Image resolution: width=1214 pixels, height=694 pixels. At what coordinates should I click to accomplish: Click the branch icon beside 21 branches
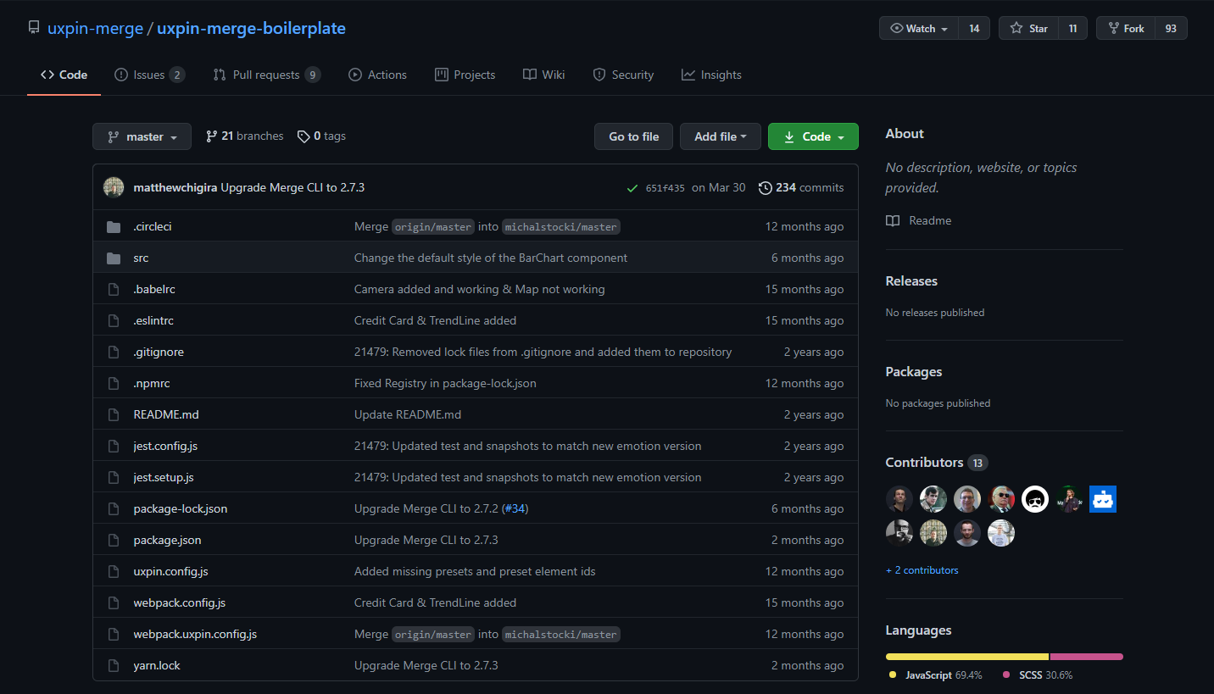212,136
